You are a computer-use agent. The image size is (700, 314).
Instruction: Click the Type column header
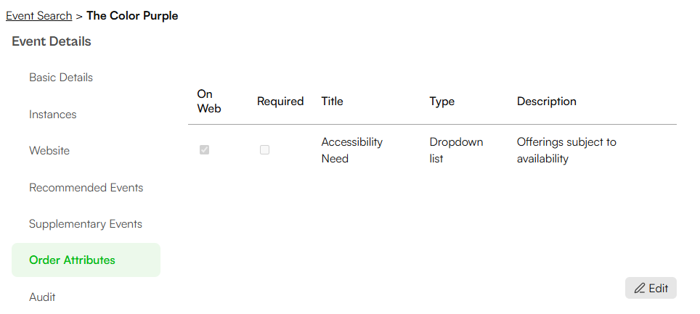tap(442, 102)
